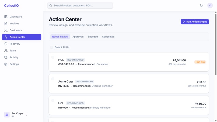217x122 pixels.
Task: Click invoice number GST-3425-26
Action: (66, 64)
